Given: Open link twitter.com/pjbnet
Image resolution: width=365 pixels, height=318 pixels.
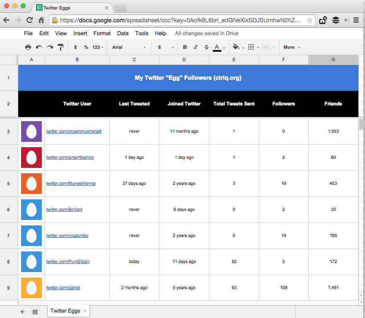Looking at the screenshot, I should [x=63, y=287].
